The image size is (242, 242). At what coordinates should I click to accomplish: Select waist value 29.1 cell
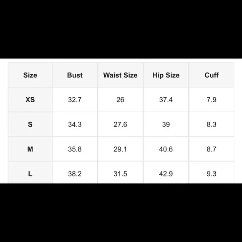(x=120, y=149)
